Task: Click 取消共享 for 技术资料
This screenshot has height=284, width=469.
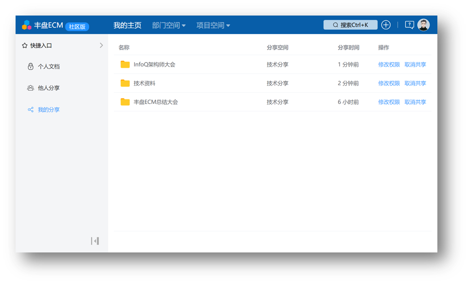Action: click(x=415, y=83)
